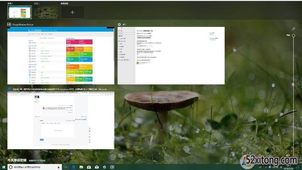Open the Windows Start button

[x=4, y=167]
